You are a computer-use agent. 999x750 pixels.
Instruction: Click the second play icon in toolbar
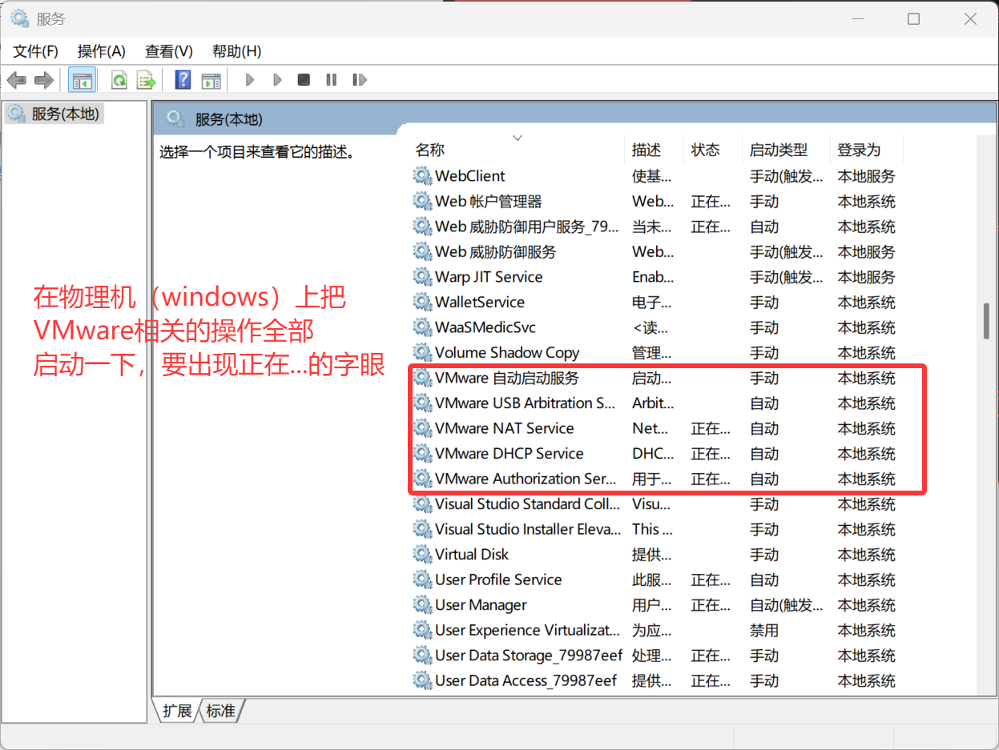tap(277, 80)
